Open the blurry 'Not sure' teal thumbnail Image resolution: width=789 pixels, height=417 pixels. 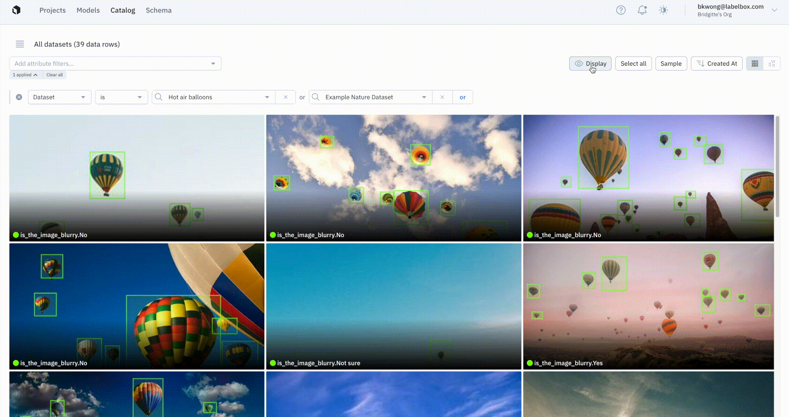tap(394, 306)
